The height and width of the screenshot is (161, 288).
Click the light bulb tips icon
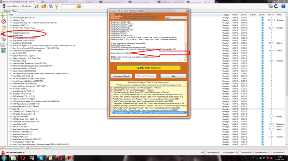click(56, 6)
